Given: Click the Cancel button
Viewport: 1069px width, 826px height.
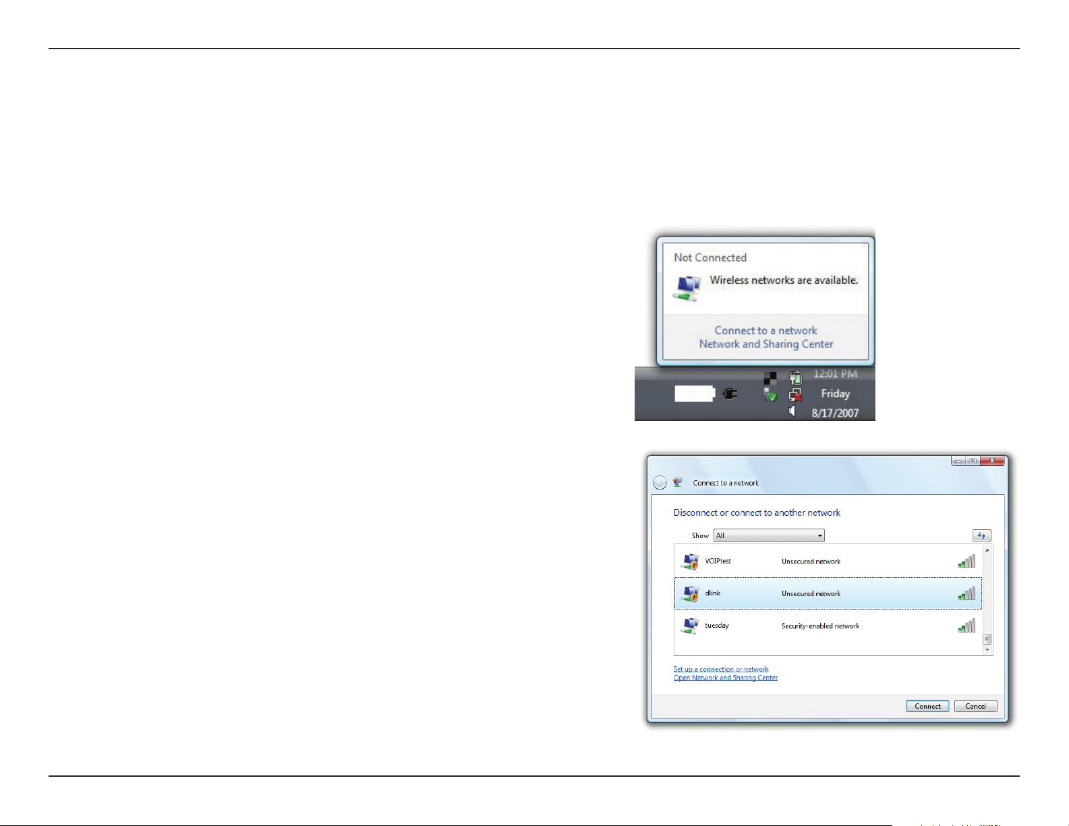Looking at the screenshot, I should coord(975,706).
